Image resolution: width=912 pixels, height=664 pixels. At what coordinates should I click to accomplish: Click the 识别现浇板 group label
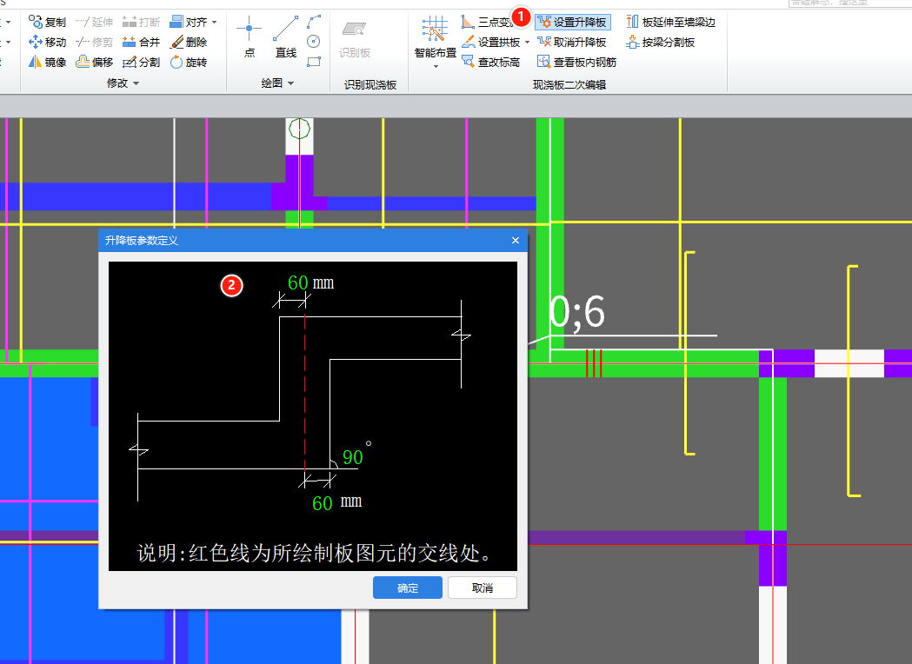pyautogui.click(x=369, y=85)
